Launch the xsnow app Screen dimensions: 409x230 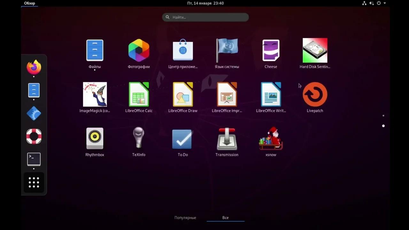click(x=271, y=138)
